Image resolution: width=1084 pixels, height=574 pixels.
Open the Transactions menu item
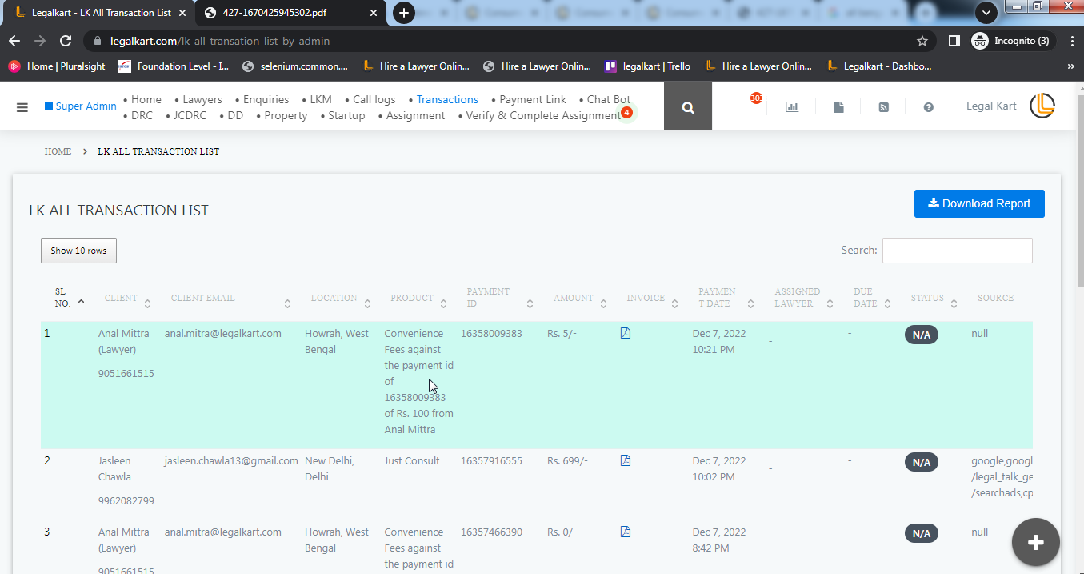coord(446,99)
